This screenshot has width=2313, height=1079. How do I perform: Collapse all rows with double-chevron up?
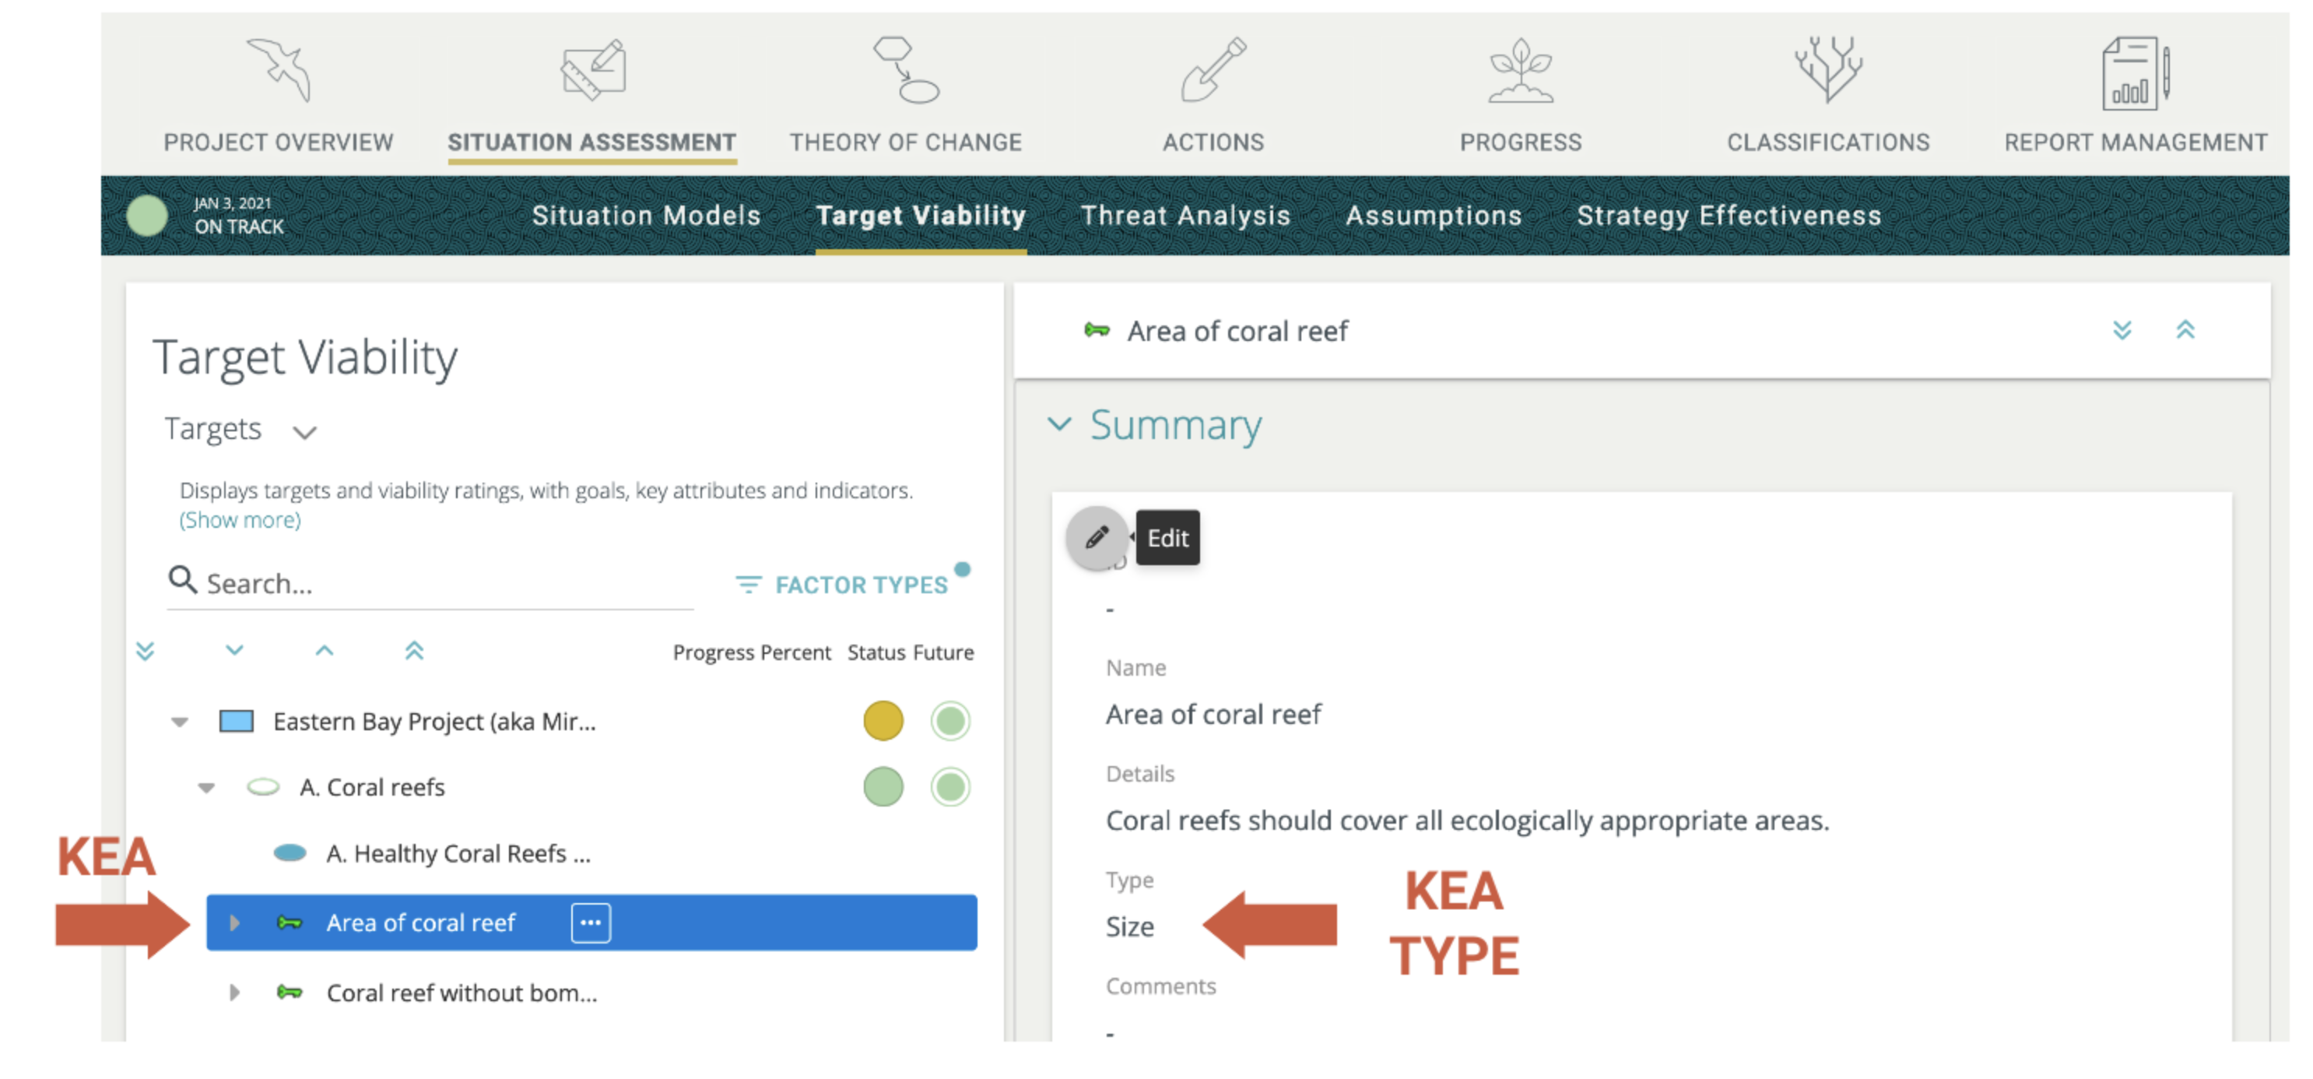click(x=413, y=652)
